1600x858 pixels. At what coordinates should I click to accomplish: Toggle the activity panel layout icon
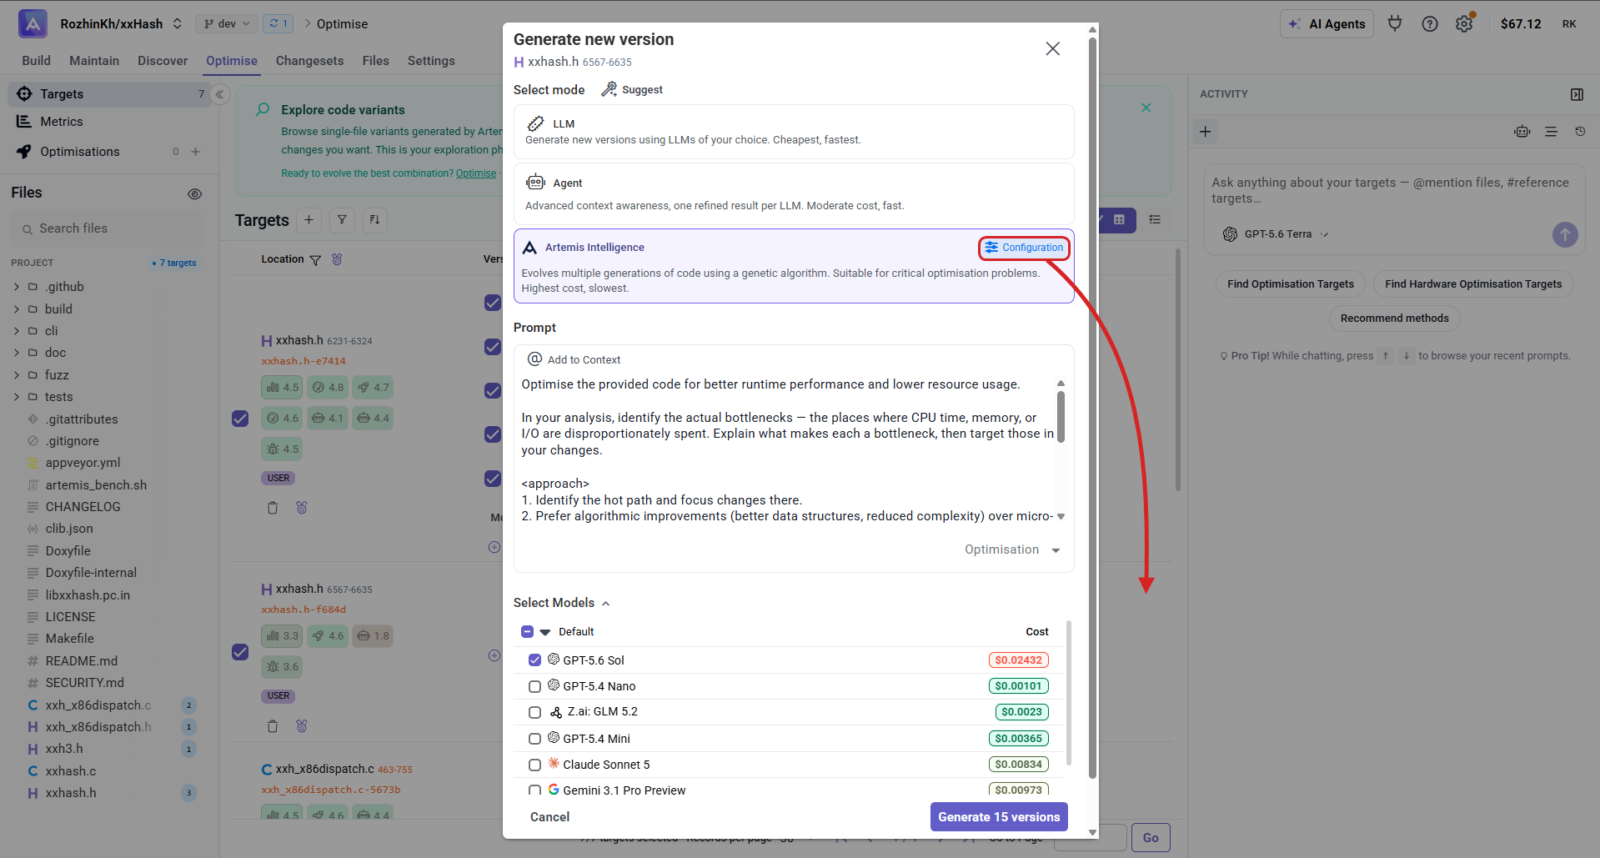(1577, 94)
